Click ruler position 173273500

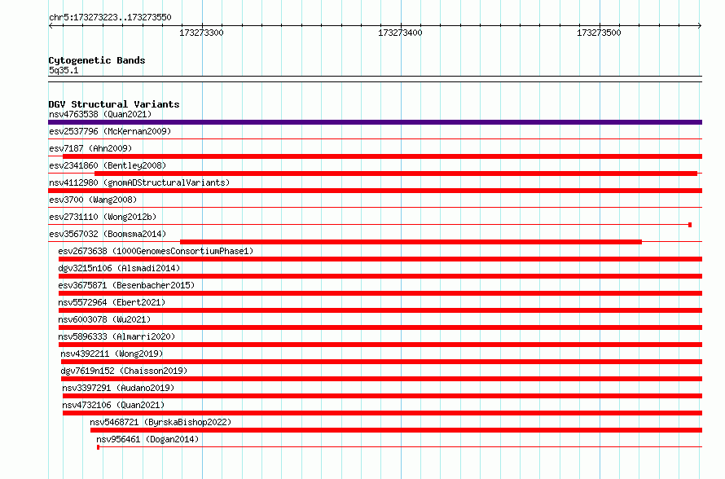599,33
